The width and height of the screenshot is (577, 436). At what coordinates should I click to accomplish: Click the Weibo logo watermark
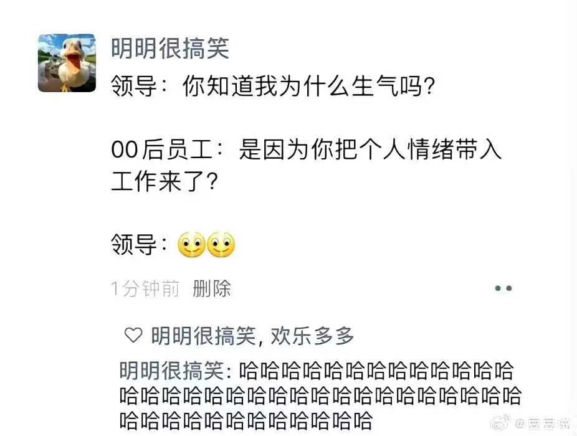coord(500,422)
